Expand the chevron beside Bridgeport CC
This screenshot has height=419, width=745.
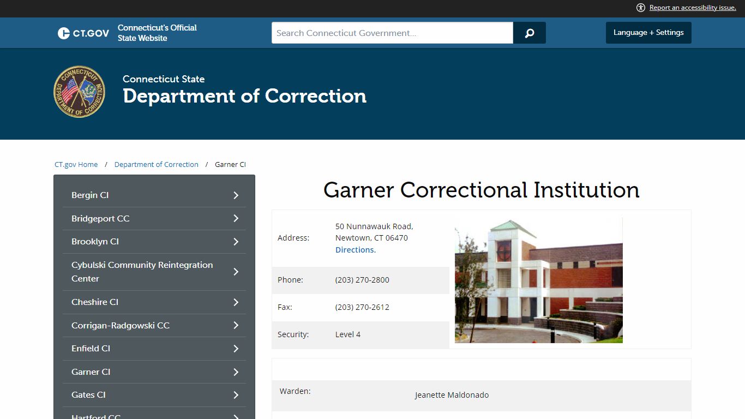[236, 218]
